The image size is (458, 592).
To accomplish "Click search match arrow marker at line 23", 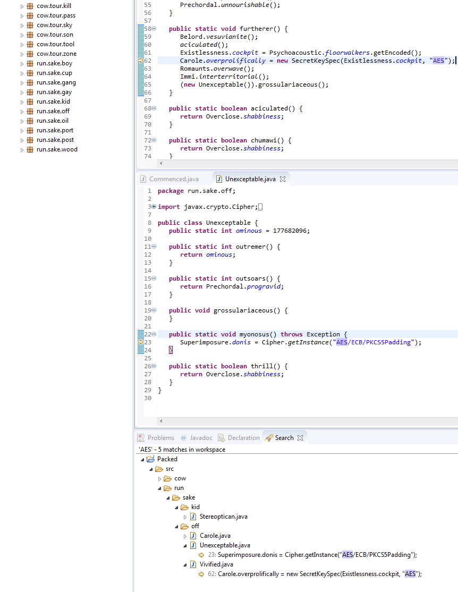I will pos(141,342).
